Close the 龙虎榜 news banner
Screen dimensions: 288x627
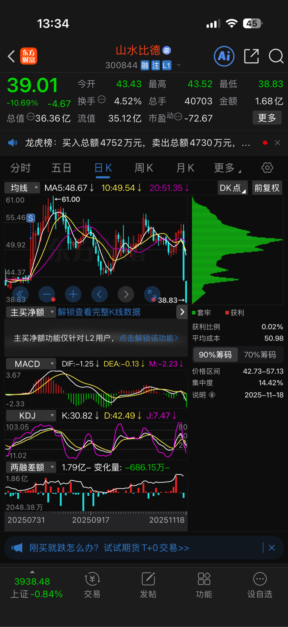[x=277, y=143]
